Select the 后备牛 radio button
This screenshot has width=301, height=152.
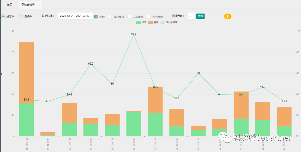point(21,16)
